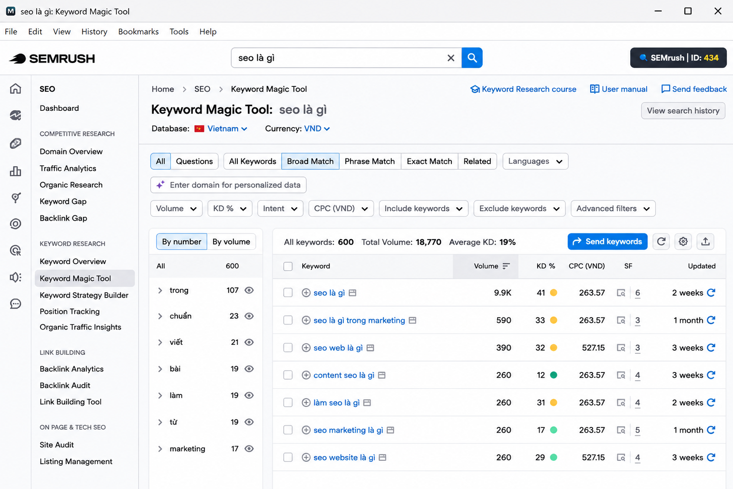Open the Bookmarks menu
This screenshot has height=489, width=733.
point(138,32)
